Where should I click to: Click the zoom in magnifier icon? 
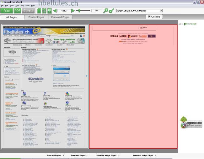(x=106, y=11)
